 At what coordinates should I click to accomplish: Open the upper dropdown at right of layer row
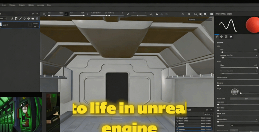point(36,23)
